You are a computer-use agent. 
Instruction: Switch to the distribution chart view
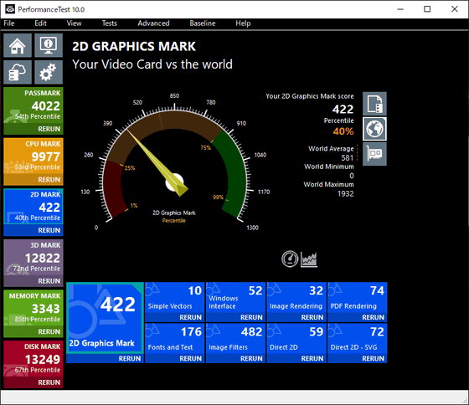pyautogui.click(x=309, y=259)
